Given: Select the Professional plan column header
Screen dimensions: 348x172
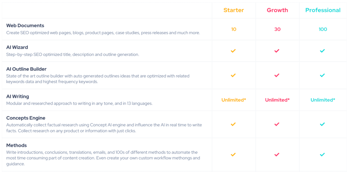Looking at the screenshot, I should (323, 10).
